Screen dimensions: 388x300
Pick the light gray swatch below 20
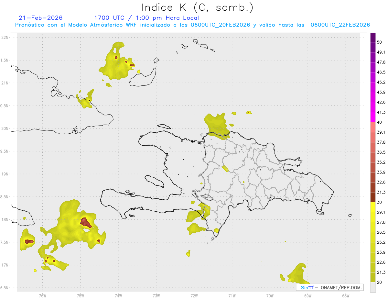[x=373, y=288]
